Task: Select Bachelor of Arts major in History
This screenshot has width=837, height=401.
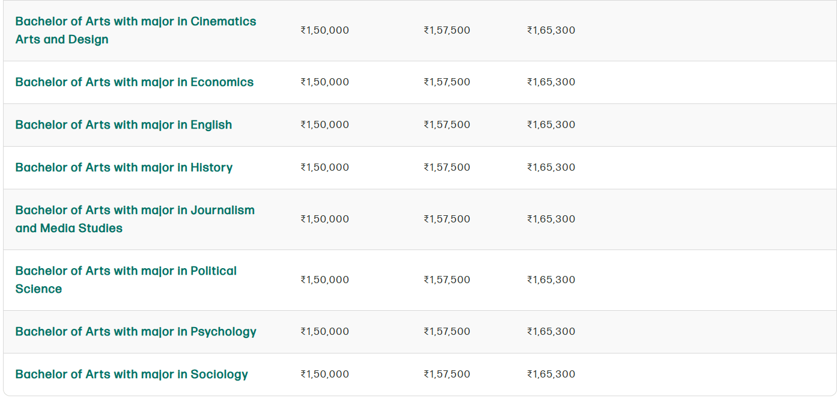Action: coord(124,167)
